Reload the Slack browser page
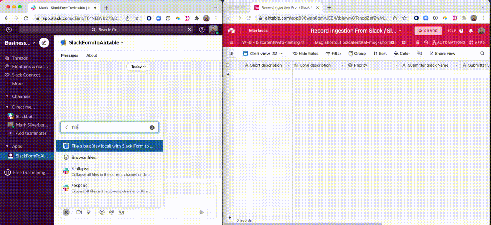This screenshot has height=225, width=491. (x=26, y=18)
